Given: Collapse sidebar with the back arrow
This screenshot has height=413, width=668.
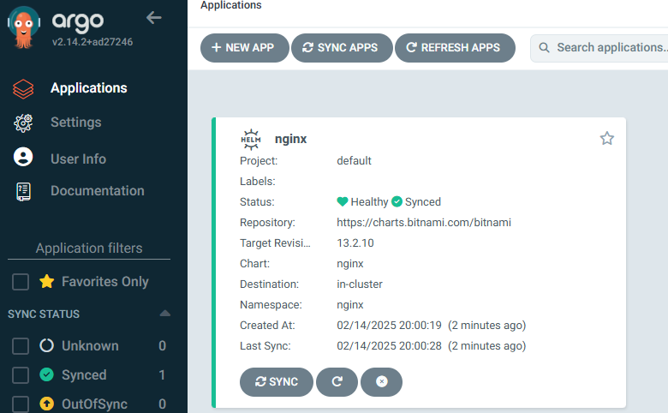Looking at the screenshot, I should (x=154, y=17).
